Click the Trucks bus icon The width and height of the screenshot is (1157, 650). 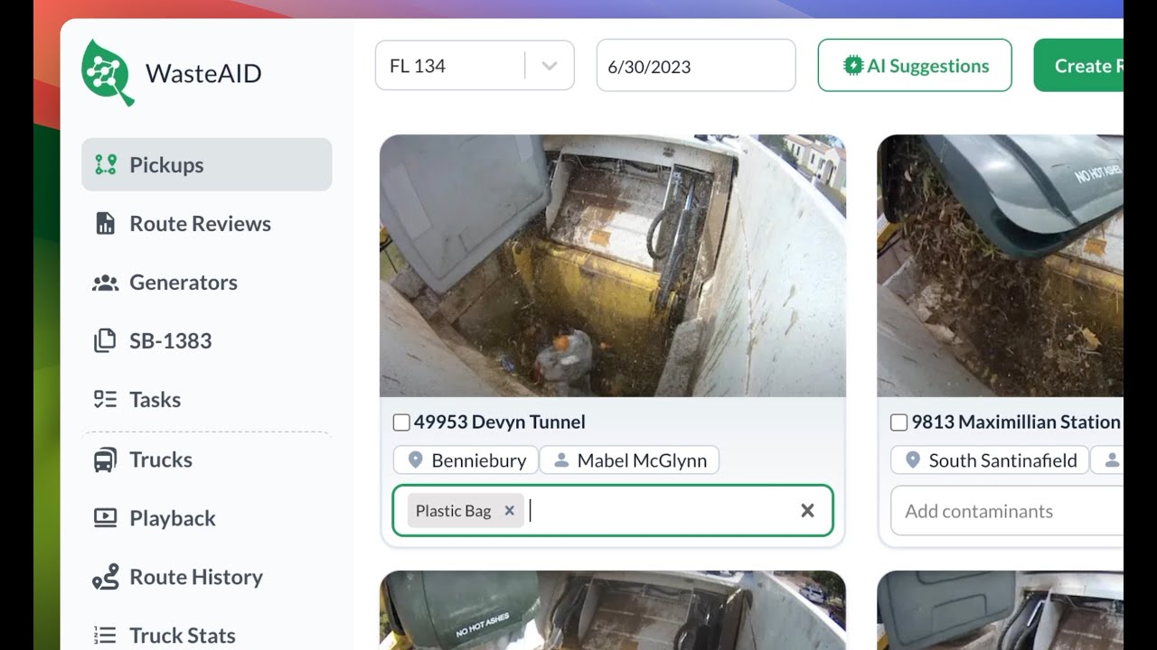tap(105, 460)
